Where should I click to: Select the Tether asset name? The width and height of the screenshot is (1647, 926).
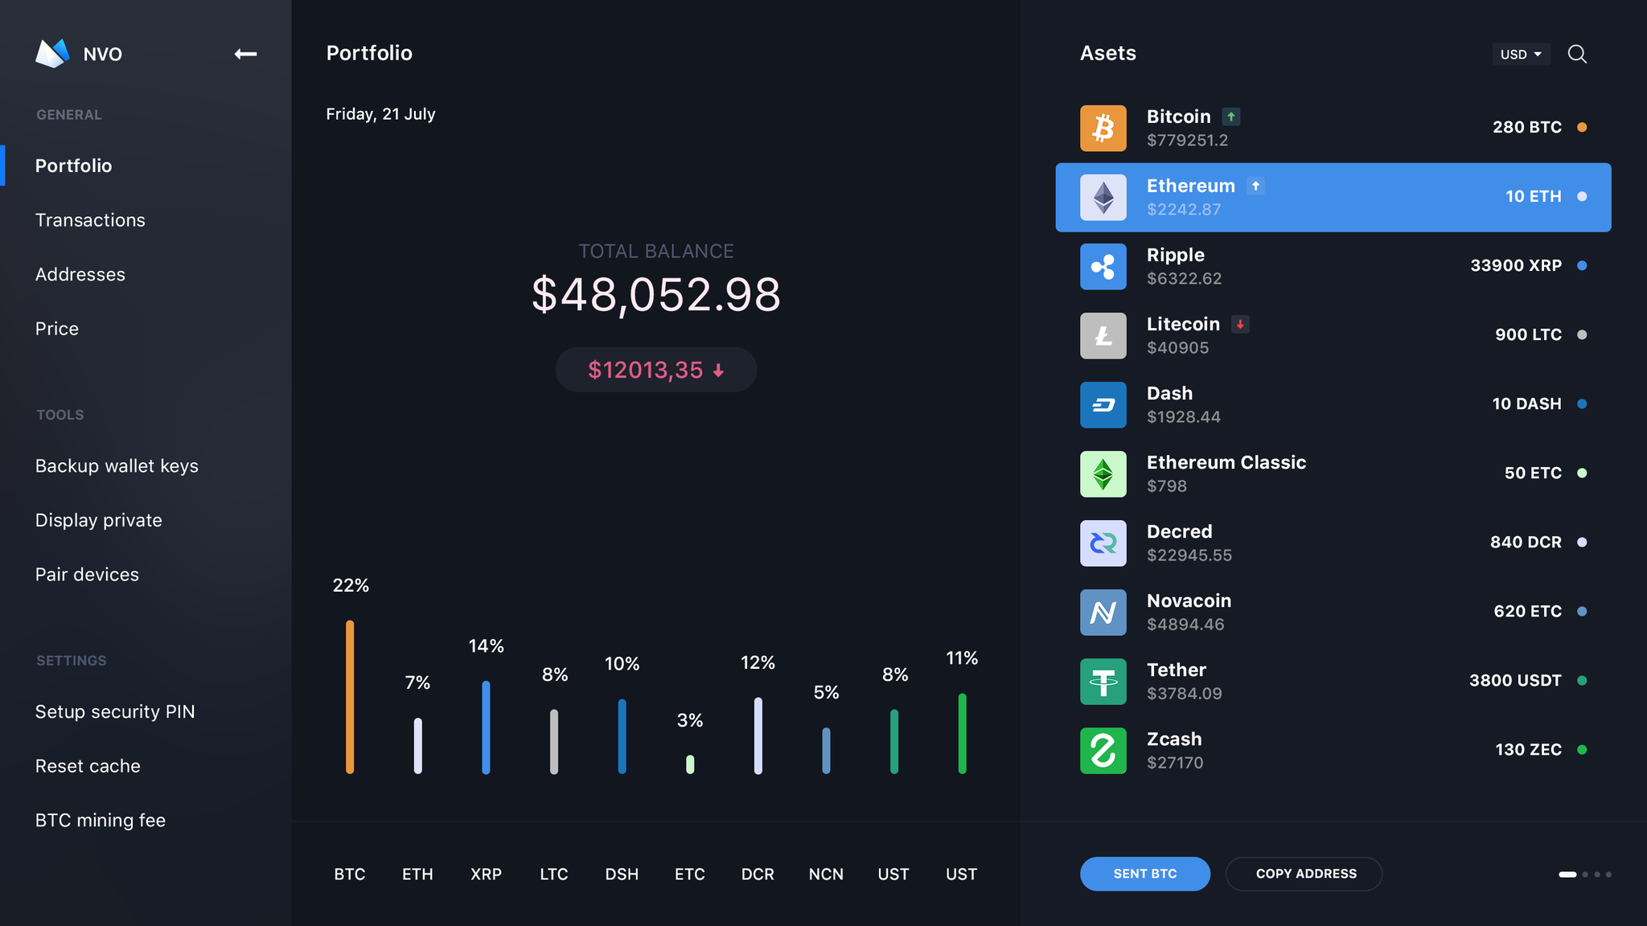coord(1176,670)
